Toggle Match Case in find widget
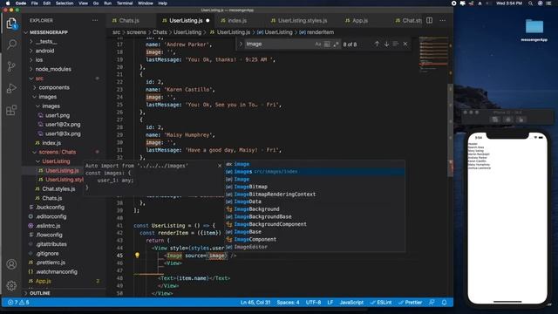Screen dimensions: 558x314 (x=317, y=44)
